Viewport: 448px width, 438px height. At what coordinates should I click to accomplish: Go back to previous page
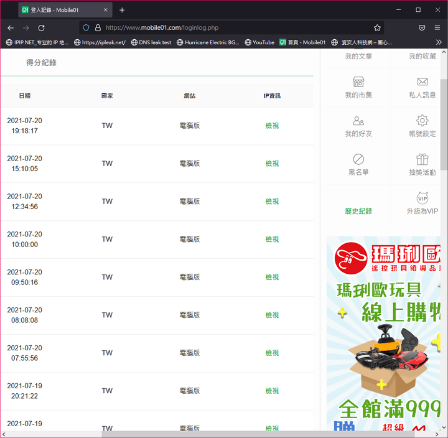click(11, 28)
